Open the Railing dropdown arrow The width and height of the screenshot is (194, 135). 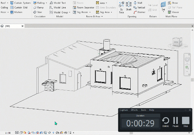46,3
